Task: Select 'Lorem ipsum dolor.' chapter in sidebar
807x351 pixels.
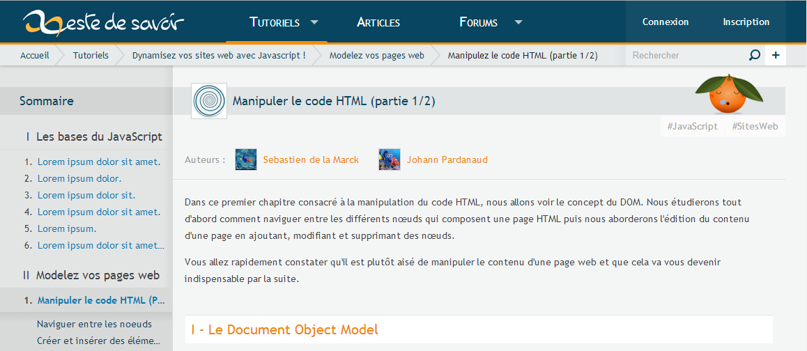Action: 79,178
